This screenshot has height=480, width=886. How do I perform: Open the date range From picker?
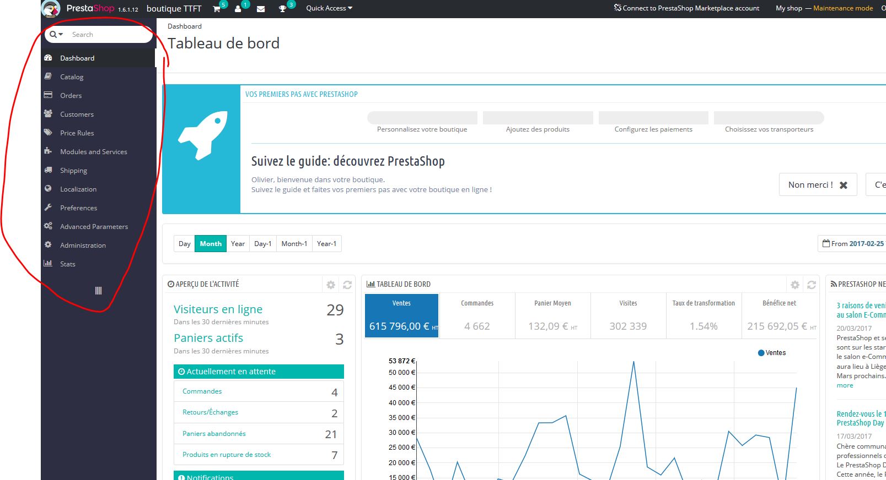(x=852, y=243)
